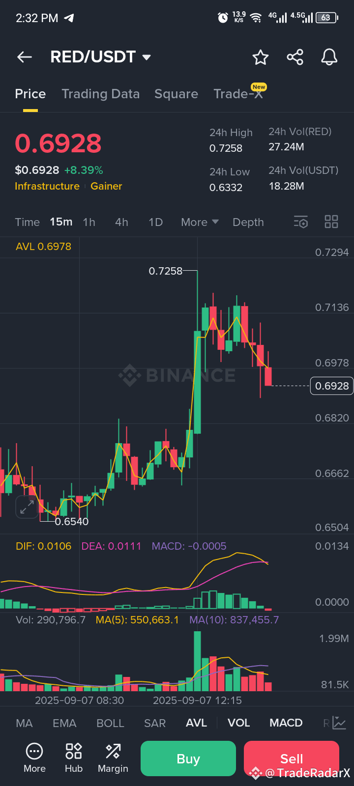
Task: Toggle the VOL indicator
Action: 239,723
